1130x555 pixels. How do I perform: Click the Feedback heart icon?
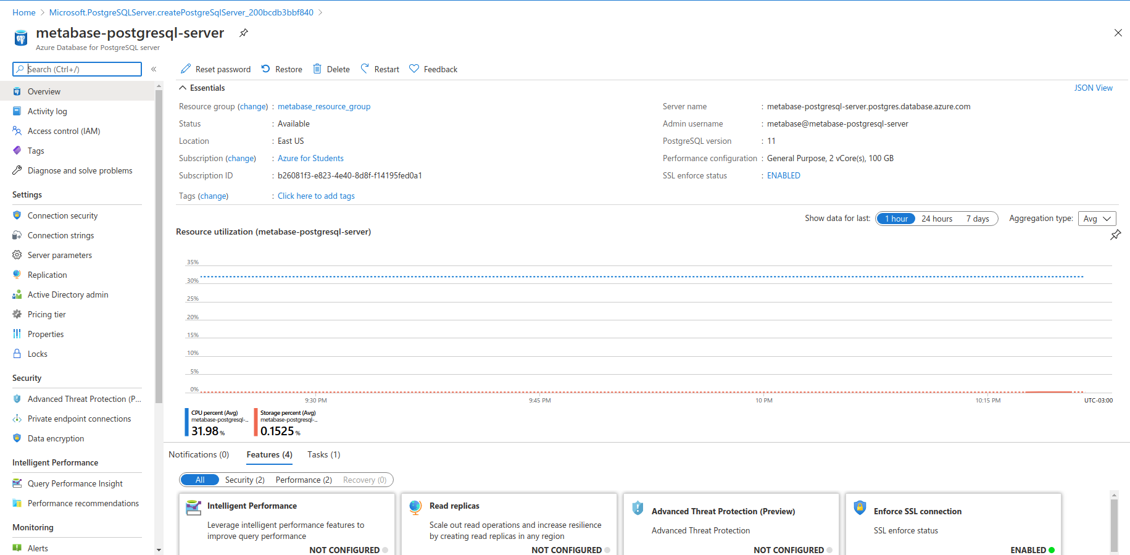tap(414, 69)
